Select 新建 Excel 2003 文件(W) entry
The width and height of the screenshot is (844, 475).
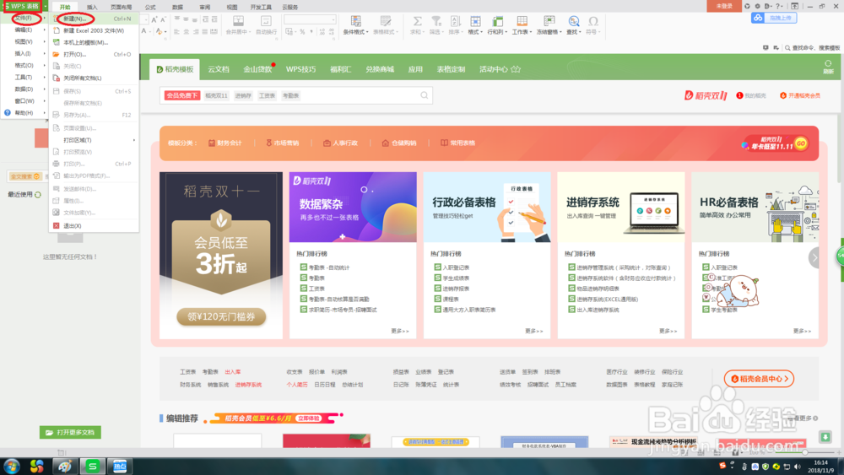tap(94, 30)
